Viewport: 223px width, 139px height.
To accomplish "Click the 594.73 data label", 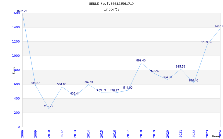I will tap(88, 82).
